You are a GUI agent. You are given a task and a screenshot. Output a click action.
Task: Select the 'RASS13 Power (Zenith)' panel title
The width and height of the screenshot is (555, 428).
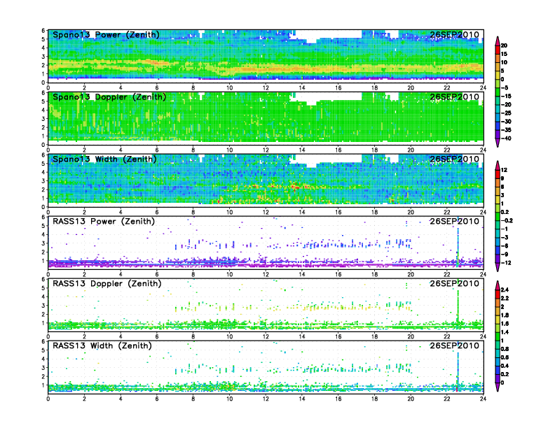[x=104, y=222]
